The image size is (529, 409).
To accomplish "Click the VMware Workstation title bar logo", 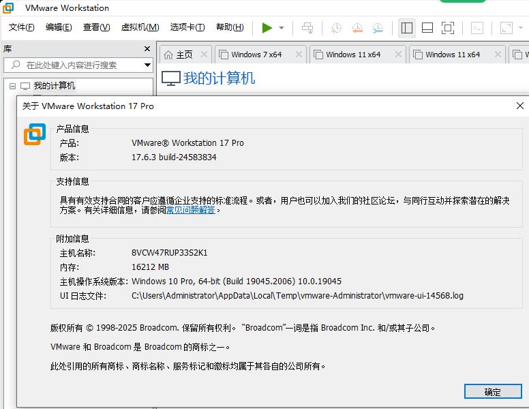I will click(8, 7).
